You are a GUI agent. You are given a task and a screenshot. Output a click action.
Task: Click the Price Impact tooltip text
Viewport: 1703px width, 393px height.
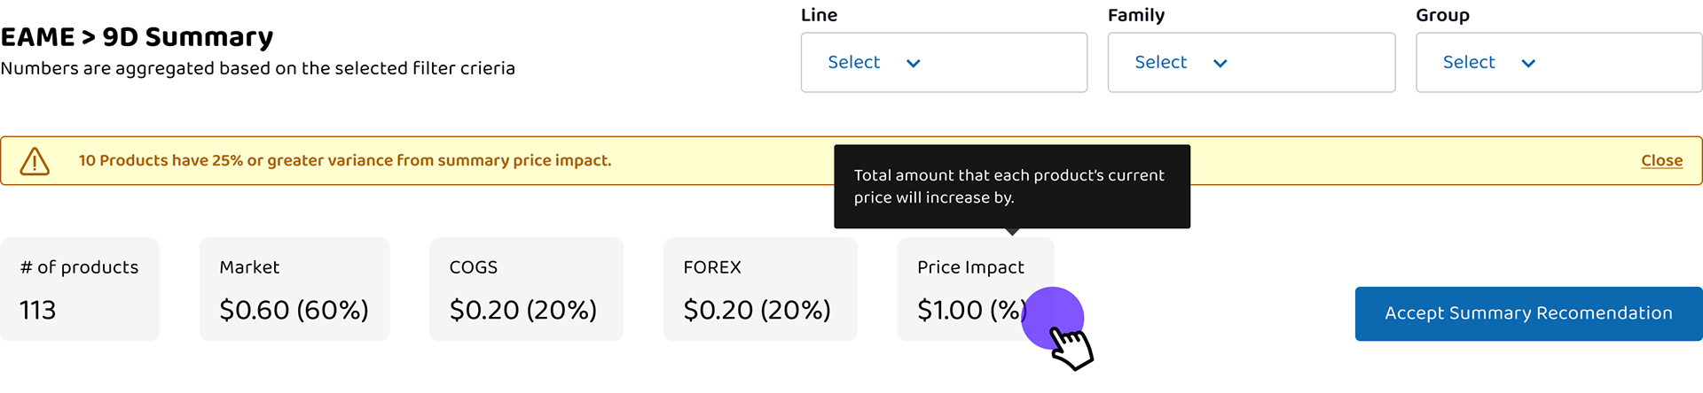pyautogui.click(x=1008, y=186)
